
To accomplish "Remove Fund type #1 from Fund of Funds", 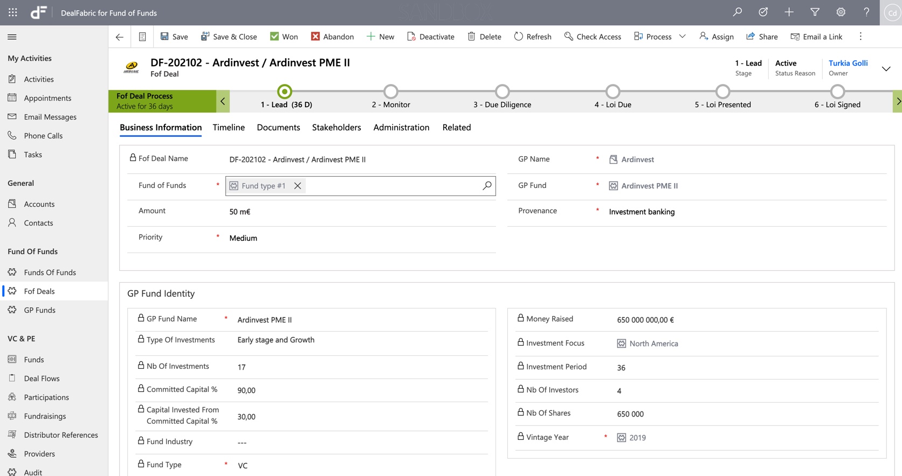I will click(298, 186).
